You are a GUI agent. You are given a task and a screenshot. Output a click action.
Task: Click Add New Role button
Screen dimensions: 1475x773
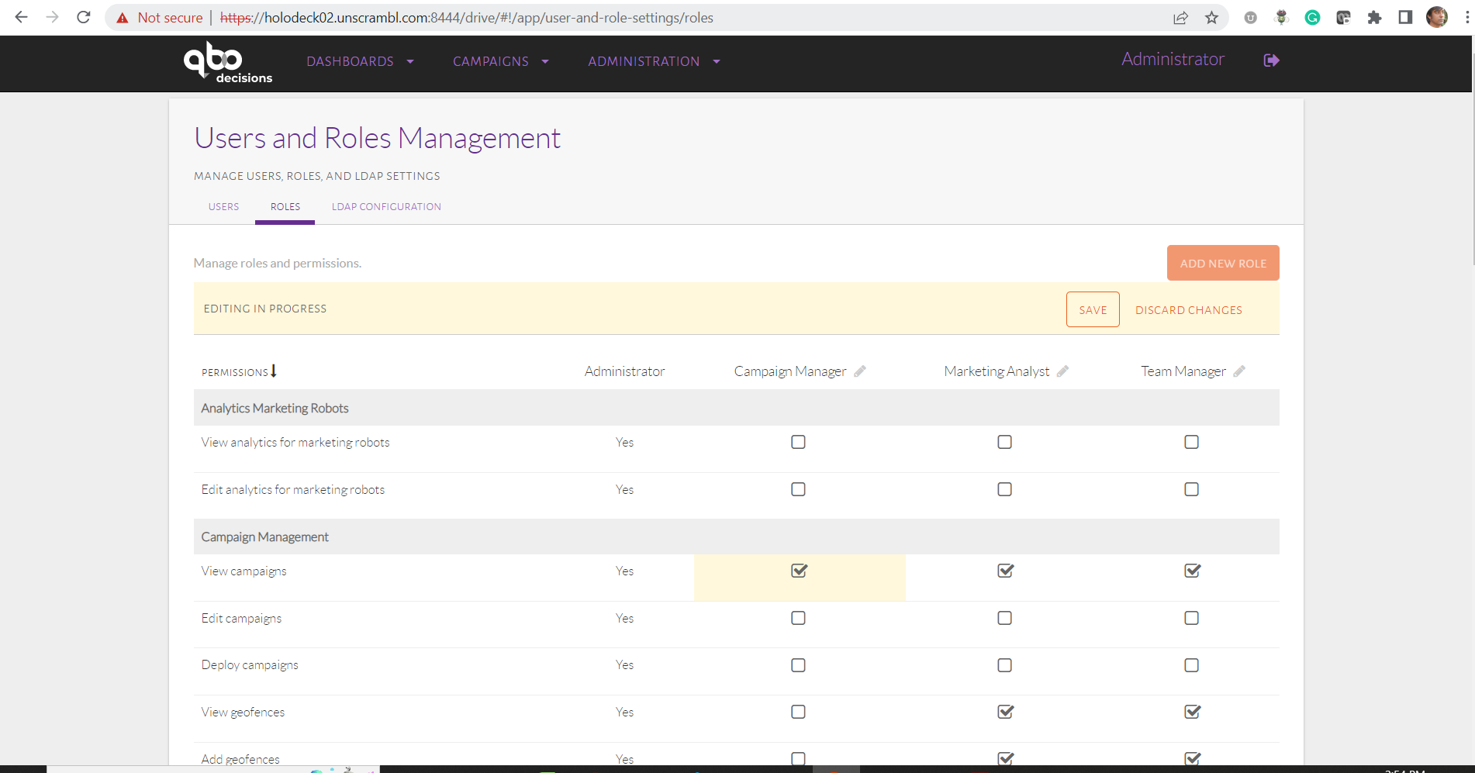click(1223, 263)
